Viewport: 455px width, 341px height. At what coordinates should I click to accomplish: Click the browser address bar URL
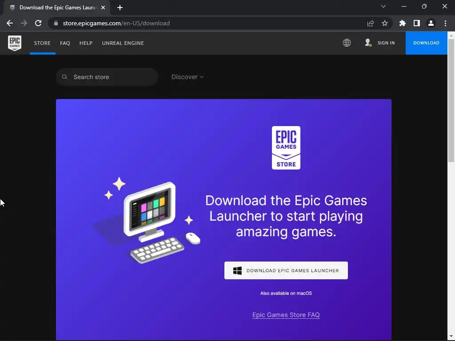click(x=116, y=23)
